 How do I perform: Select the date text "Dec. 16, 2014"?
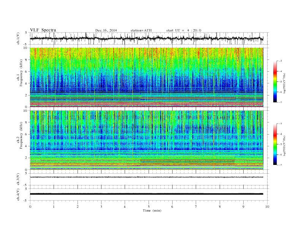click(106, 30)
